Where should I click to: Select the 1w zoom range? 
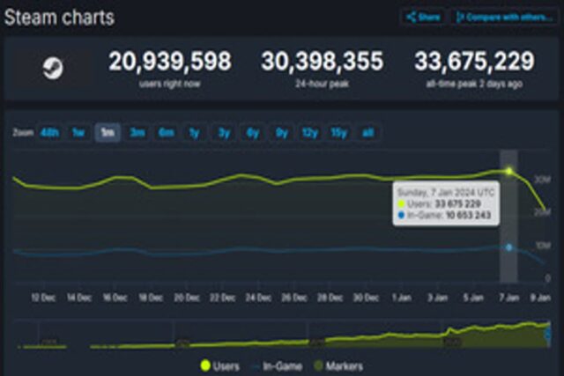(x=78, y=133)
